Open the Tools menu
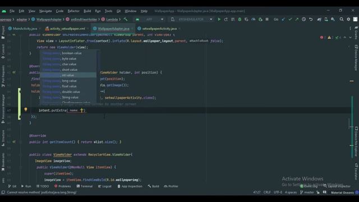The height and width of the screenshot is (202, 359). click(108, 11)
